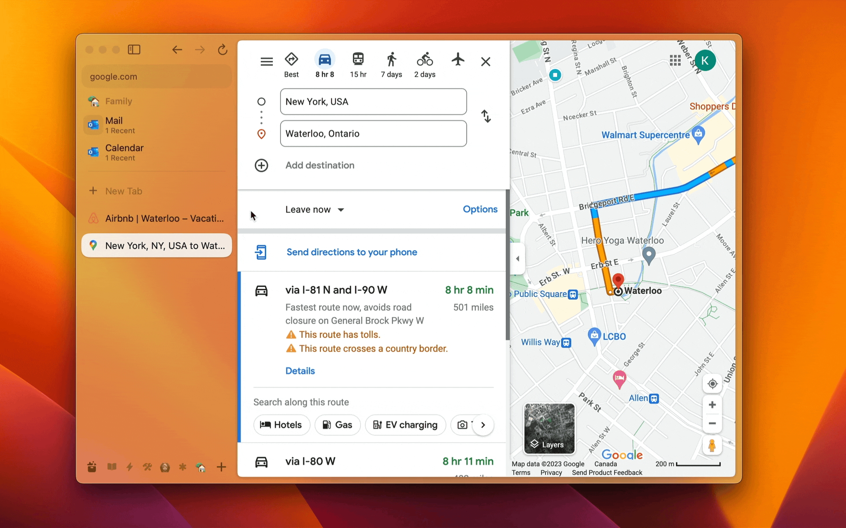Select the transit travel mode icon
Image resolution: width=846 pixels, height=528 pixels.
358,59
